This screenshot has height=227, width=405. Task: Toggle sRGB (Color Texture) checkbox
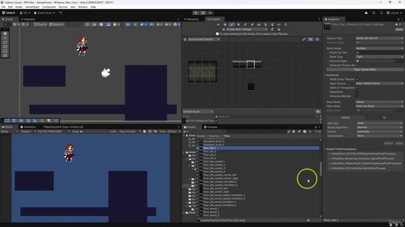click(357, 79)
